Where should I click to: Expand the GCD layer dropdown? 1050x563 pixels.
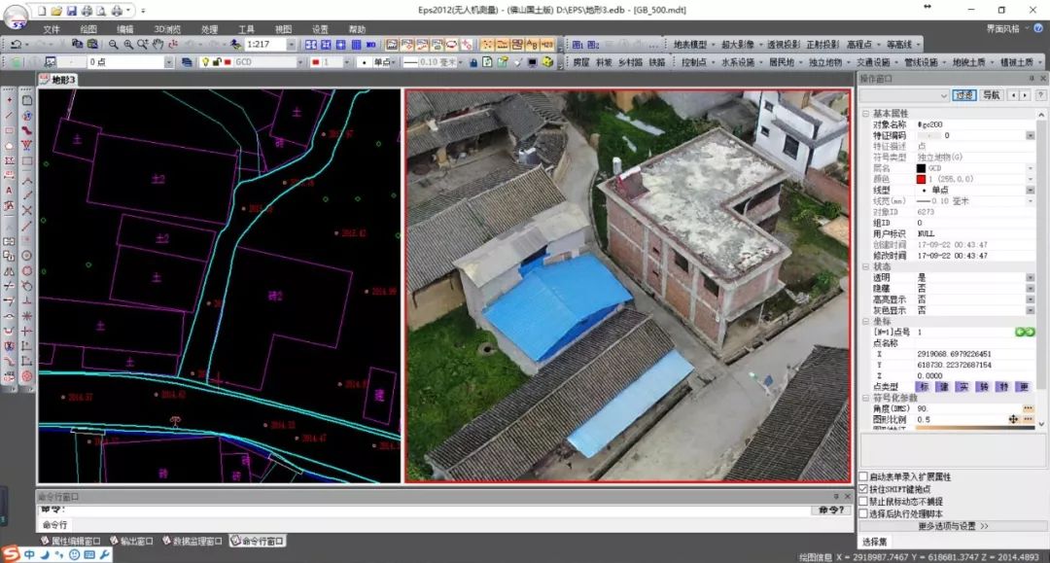click(299, 62)
